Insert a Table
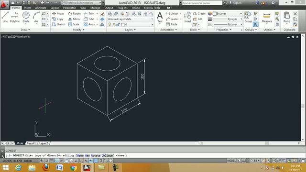The image size is (306, 172). coord(172,24)
